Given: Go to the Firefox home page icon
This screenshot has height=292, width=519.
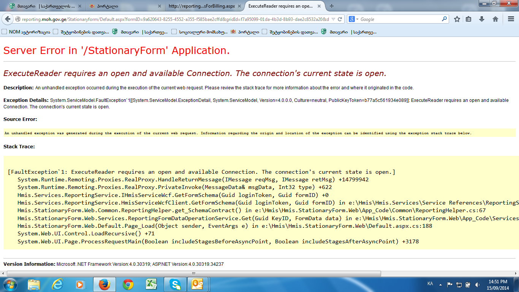Looking at the screenshot, I should pos(495,19).
